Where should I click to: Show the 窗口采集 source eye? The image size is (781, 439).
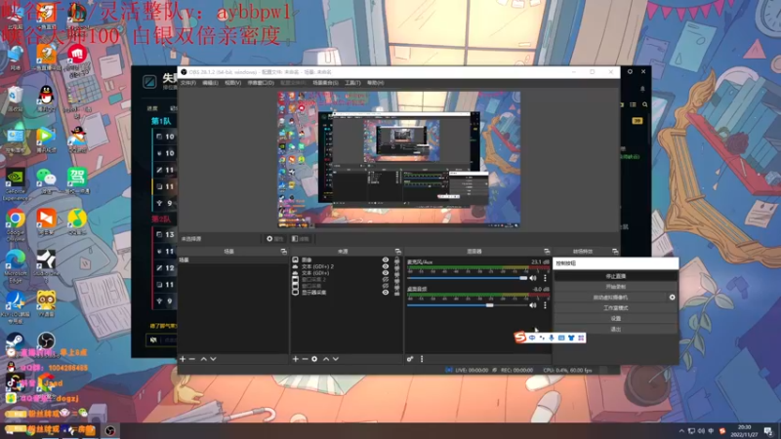(385, 286)
